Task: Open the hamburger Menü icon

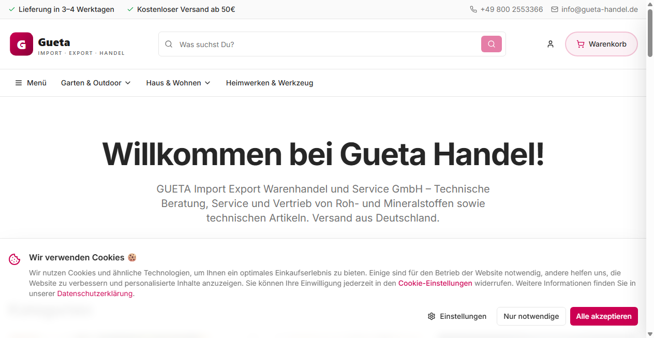Action: 19,82
